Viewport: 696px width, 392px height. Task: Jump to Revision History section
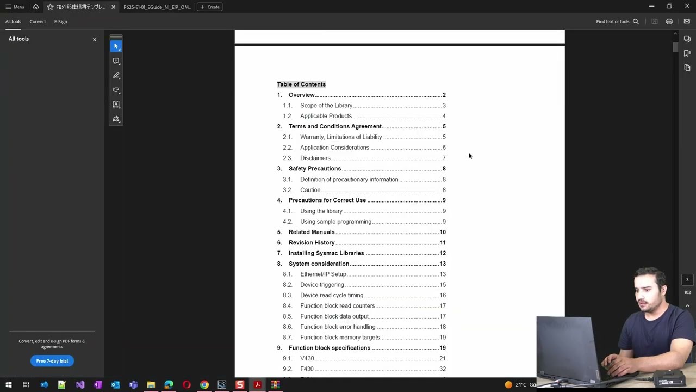click(x=361, y=243)
